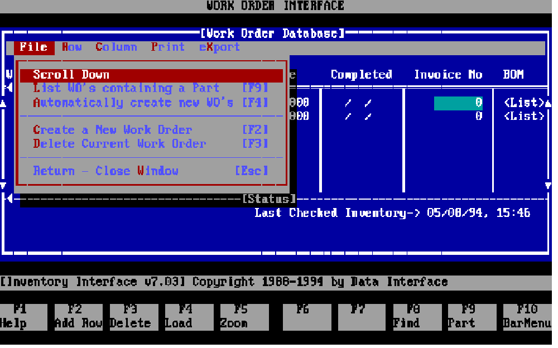The height and width of the screenshot is (348, 558).
Task: Click the BOM column header
Action: point(513,75)
